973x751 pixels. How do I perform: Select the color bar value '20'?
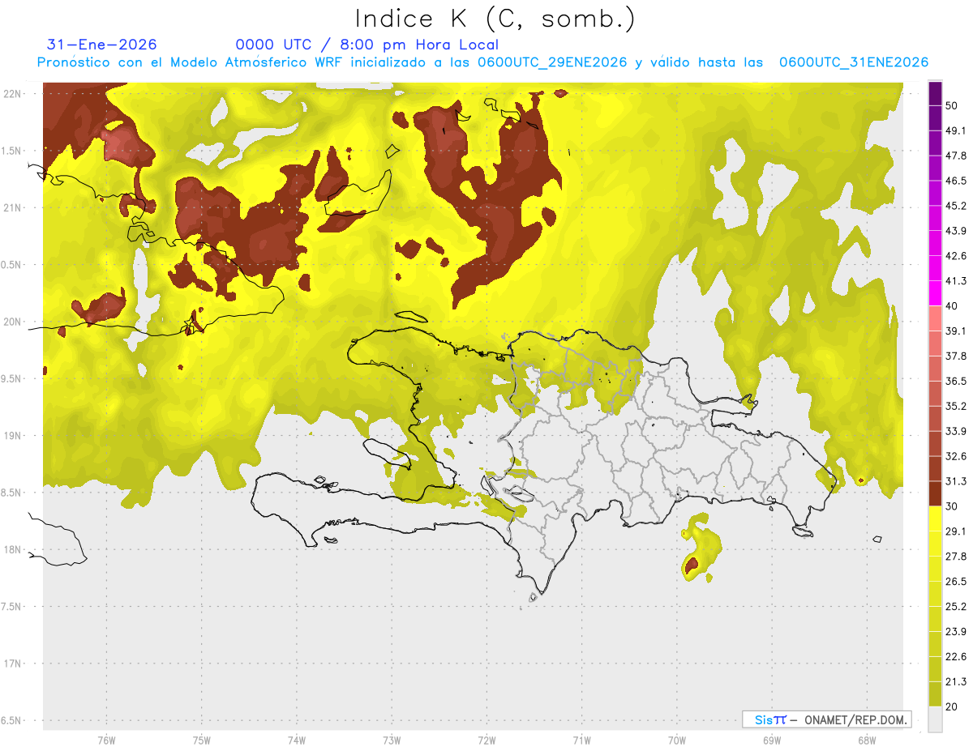point(954,707)
